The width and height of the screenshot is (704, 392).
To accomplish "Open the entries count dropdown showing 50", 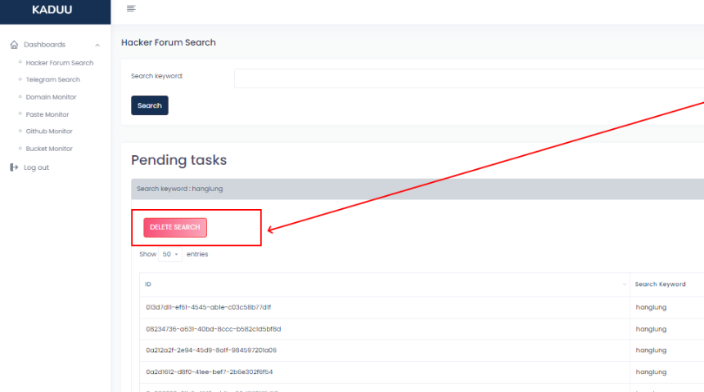I will click(170, 254).
